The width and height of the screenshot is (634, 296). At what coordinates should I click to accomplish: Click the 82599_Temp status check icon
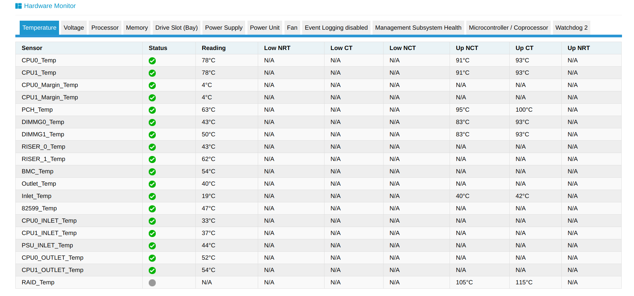coord(152,209)
